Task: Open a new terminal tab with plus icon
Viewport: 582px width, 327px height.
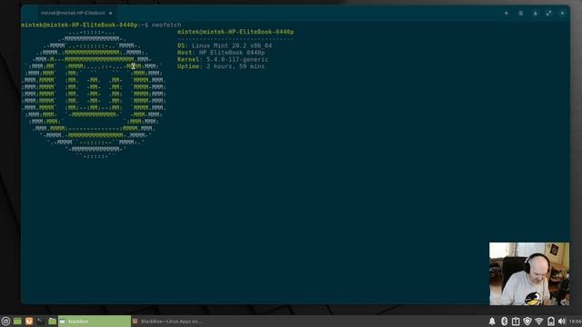Action: coord(506,13)
